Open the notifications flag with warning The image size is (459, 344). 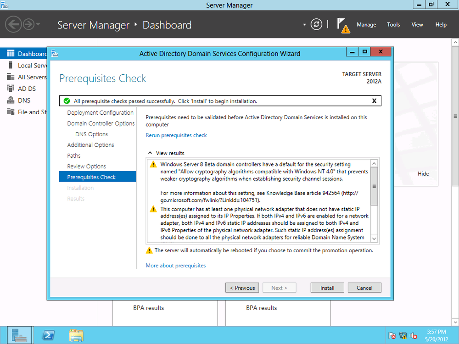343,25
